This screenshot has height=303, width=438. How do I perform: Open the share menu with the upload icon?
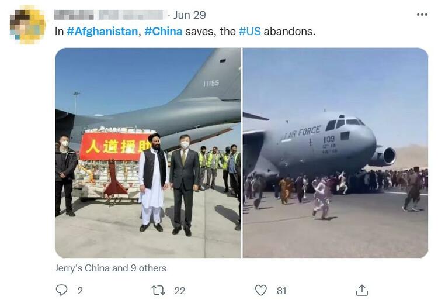[361, 290]
